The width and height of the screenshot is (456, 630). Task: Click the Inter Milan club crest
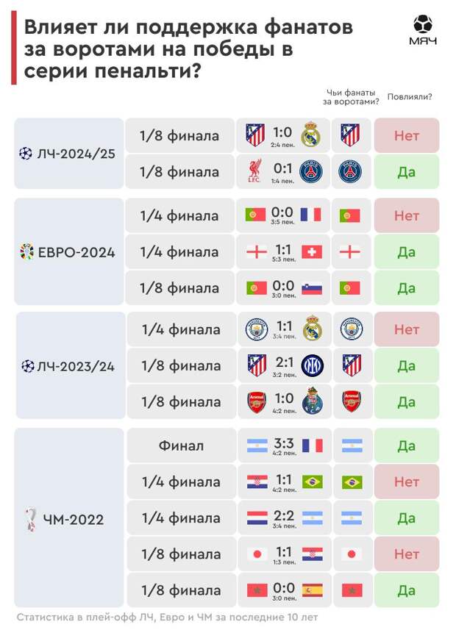pyautogui.click(x=313, y=365)
